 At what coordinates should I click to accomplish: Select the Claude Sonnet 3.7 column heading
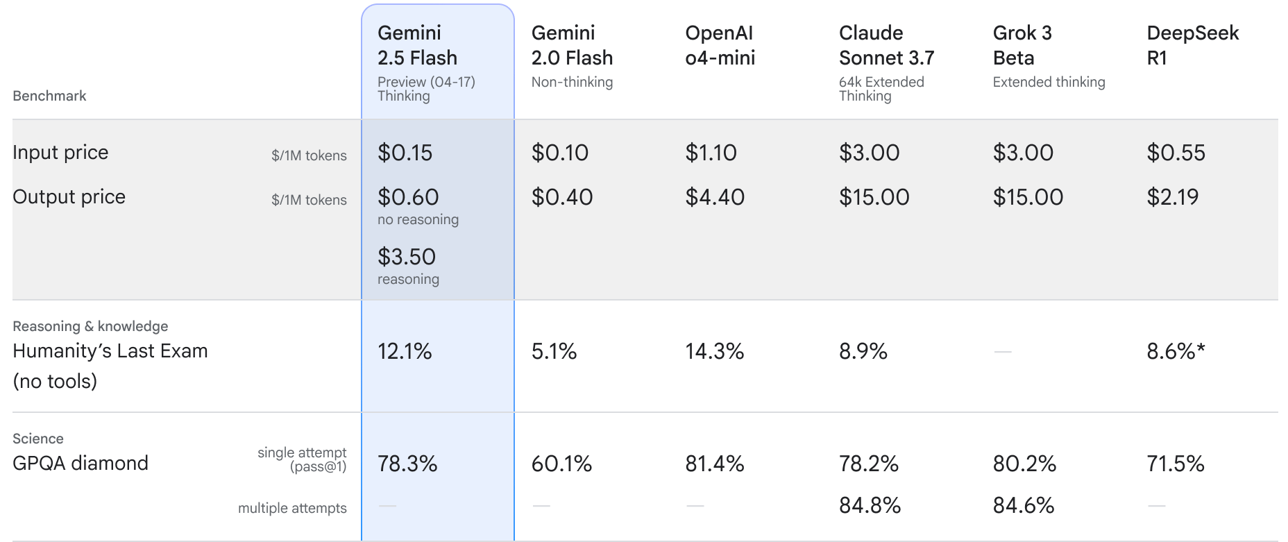886,45
